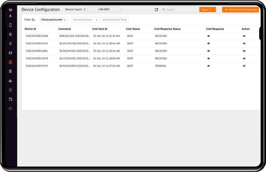
Task: Open the Export dropdown button
Action: [207, 10]
